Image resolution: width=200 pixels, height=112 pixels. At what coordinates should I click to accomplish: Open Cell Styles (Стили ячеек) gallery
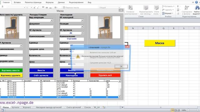coord(156,10)
